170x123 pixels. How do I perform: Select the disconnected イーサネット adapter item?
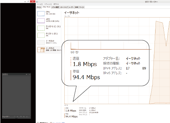[49, 42]
